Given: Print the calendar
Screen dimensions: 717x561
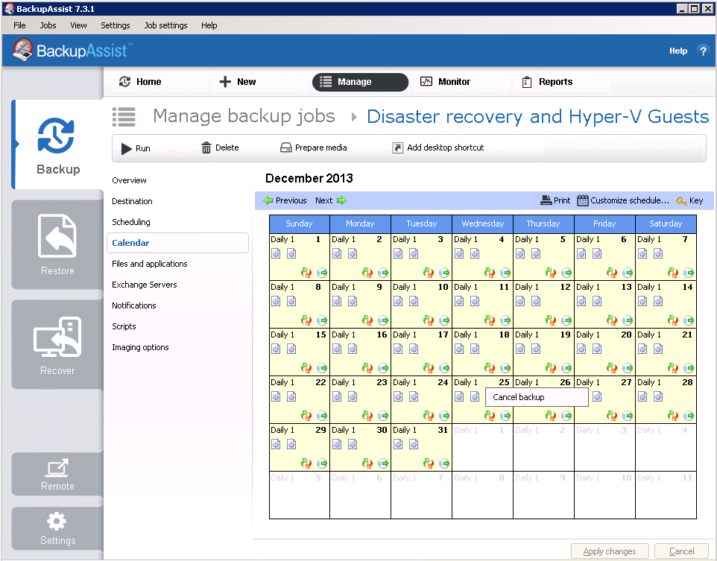Looking at the screenshot, I should coord(555,200).
